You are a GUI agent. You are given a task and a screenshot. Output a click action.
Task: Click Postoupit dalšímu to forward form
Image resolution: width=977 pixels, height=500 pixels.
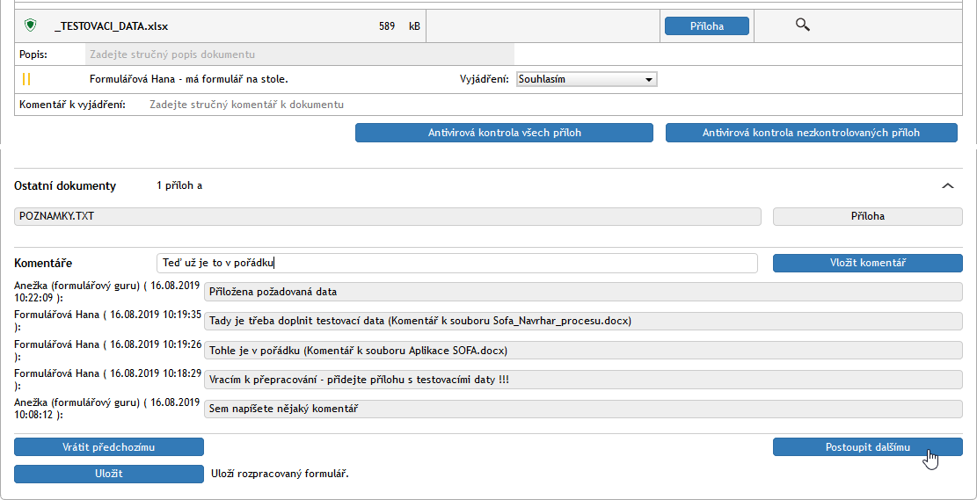coord(867,447)
